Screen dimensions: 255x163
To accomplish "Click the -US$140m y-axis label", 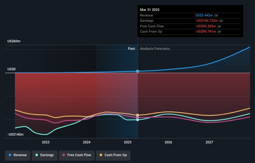I will pos(15,135).
